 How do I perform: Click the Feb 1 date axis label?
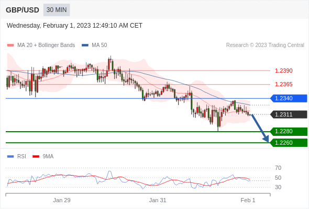coord(248,200)
